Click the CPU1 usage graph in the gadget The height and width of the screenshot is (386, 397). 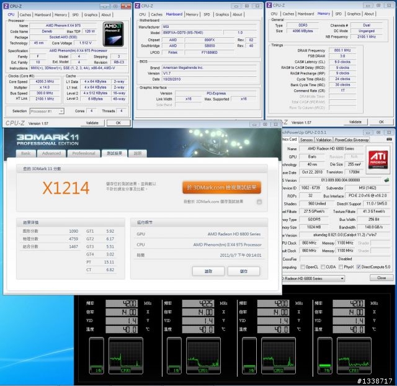coord(203,356)
